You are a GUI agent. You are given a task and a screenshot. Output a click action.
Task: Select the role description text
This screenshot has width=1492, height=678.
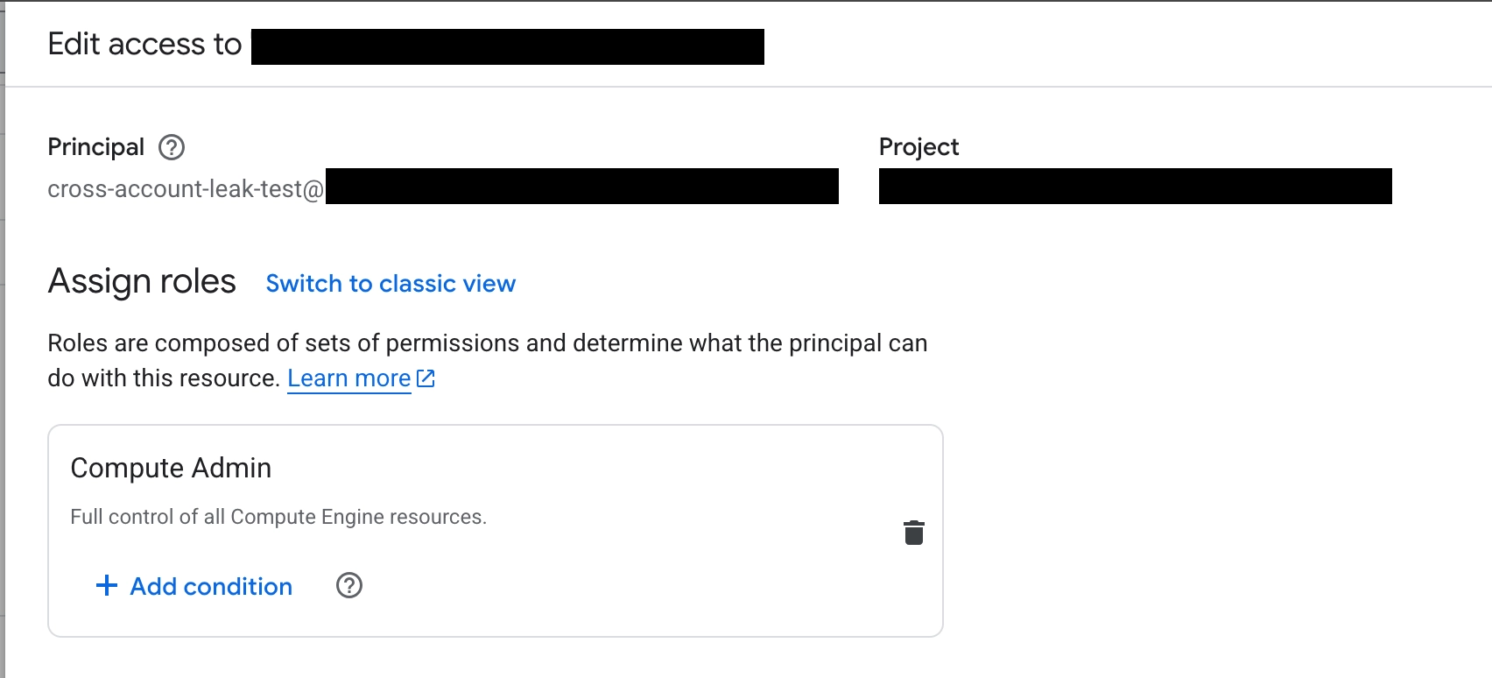coord(278,516)
